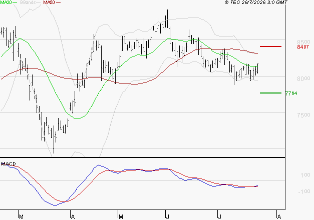The height and width of the screenshot is (220, 314).
Task: Click the red 8407 price label
Action: [x=303, y=47]
